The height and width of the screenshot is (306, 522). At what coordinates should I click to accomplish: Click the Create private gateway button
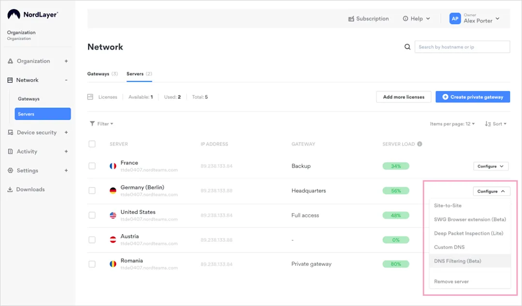473,97
